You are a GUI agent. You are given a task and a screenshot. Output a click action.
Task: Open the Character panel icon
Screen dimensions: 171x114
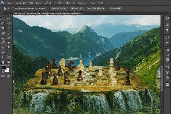pyautogui.click(x=167, y=25)
